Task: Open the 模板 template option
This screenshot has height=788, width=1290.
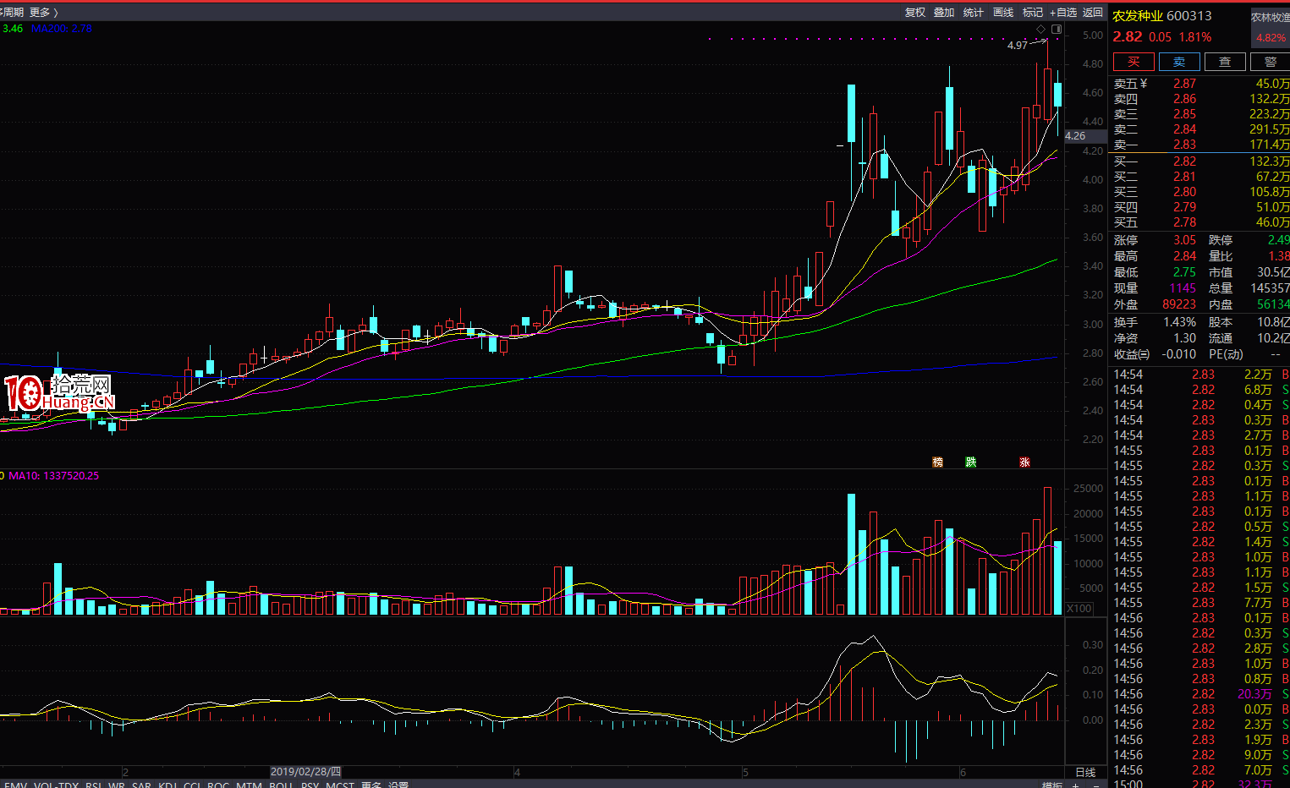Action: [1051, 785]
